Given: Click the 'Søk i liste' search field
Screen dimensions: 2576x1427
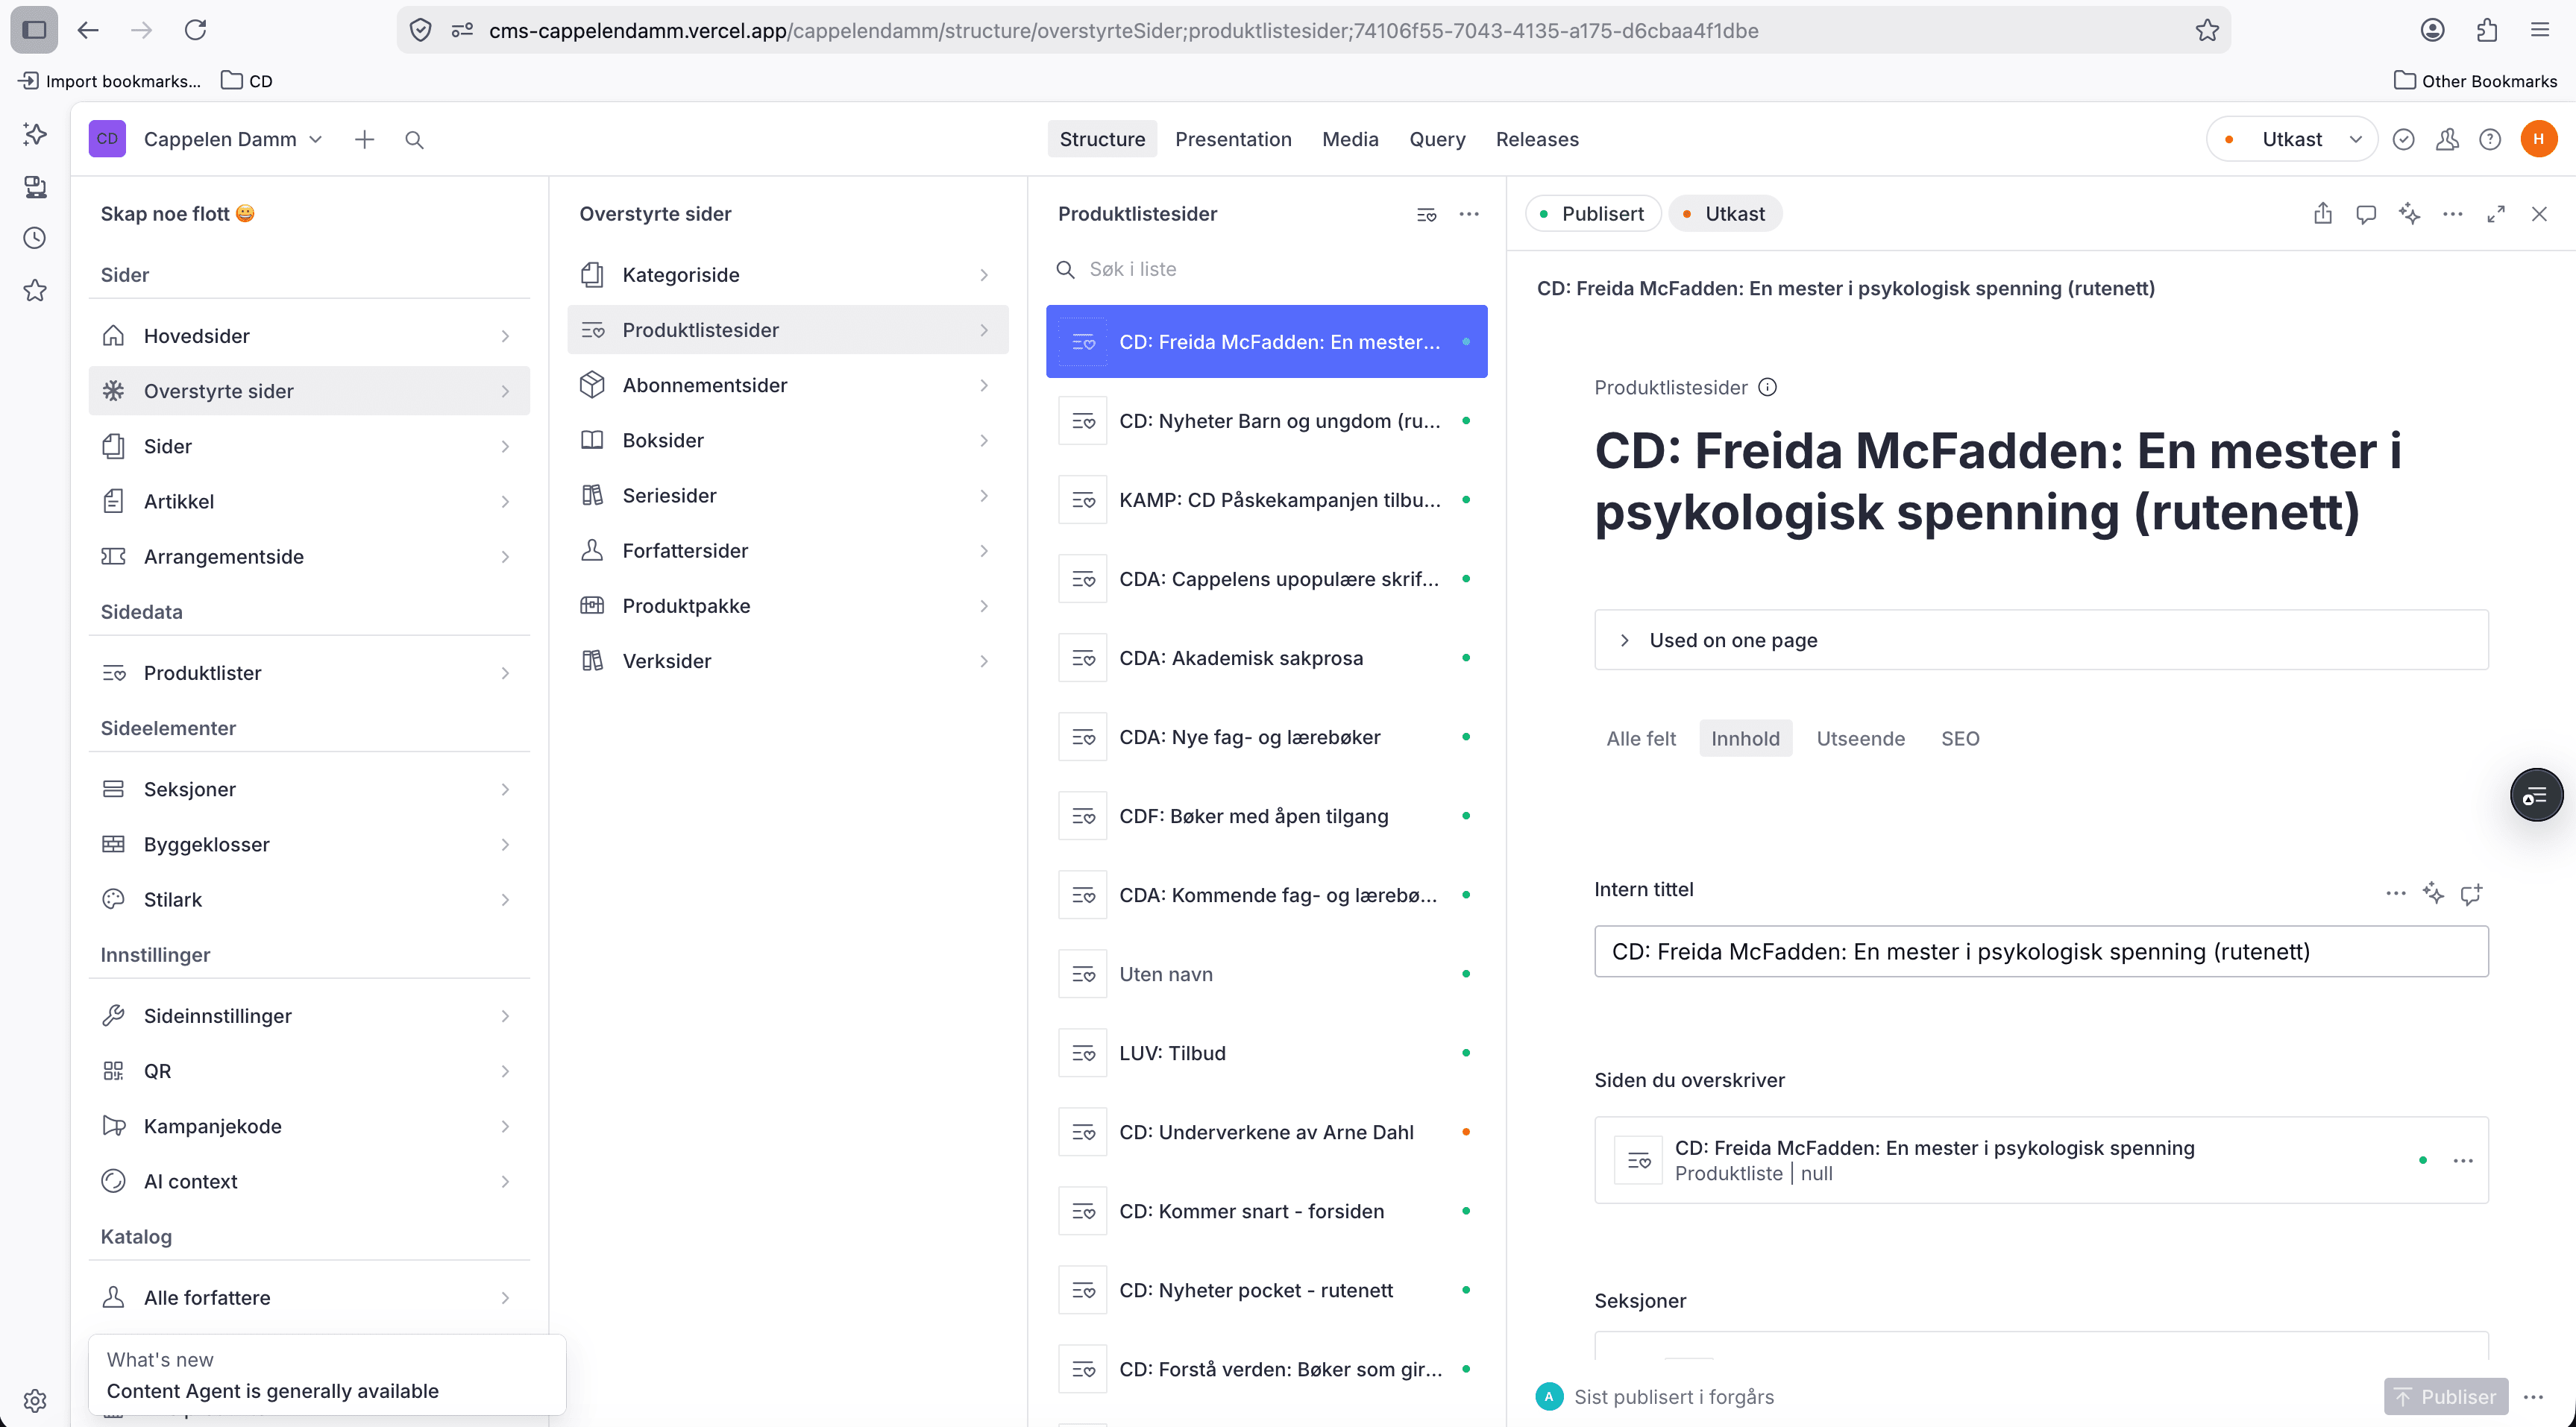Looking at the screenshot, I should [x=1200, y=268].
